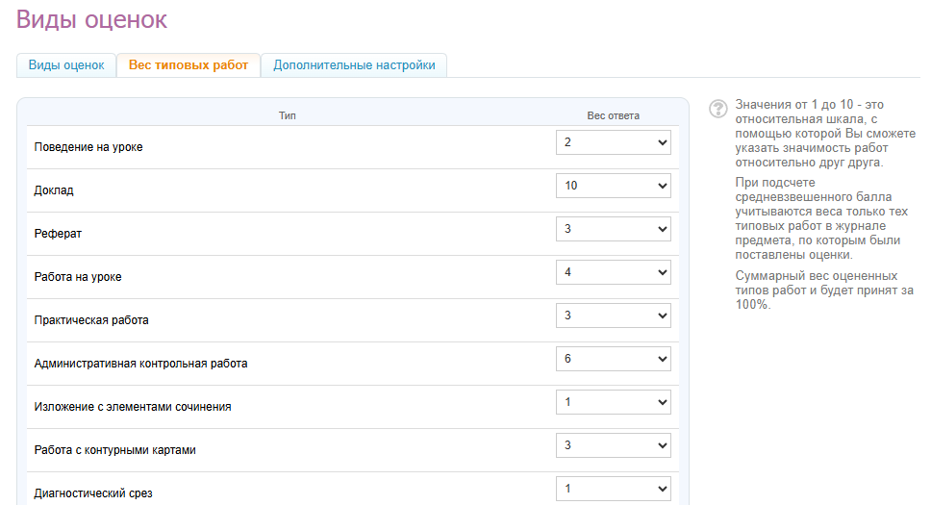
Task: Click the Тип column header
Action: (288, 115)
